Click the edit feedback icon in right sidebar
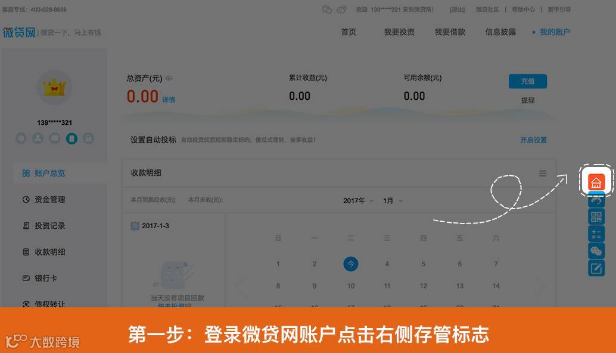The height and width of the screenshot is (353, 616). (596, 269)
